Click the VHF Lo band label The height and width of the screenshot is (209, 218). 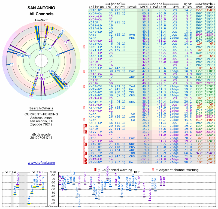tap(11, 172)
